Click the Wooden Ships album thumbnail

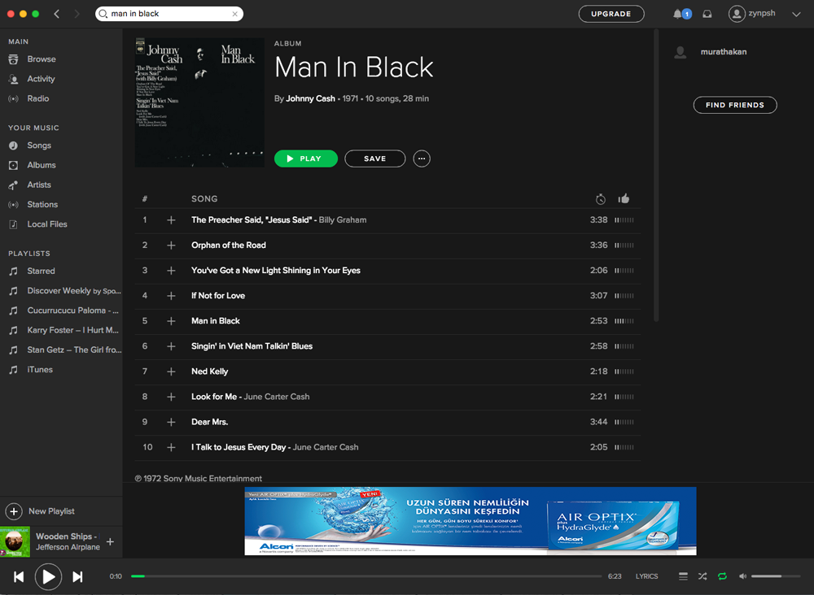pos(15,542)
